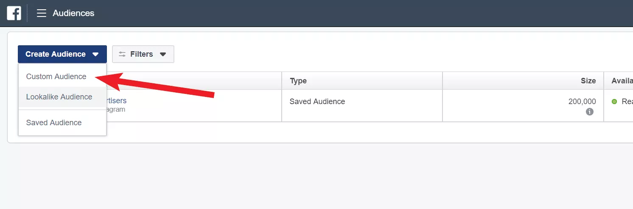Screen dimensions: 633x209
Task: Click the sliders icon on Filters
Action: [x=122, y=54]
